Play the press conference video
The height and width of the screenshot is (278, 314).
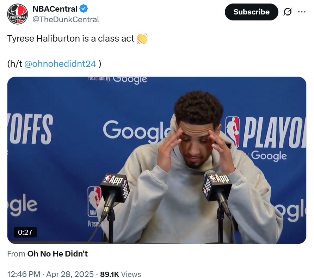pos(157,160)
